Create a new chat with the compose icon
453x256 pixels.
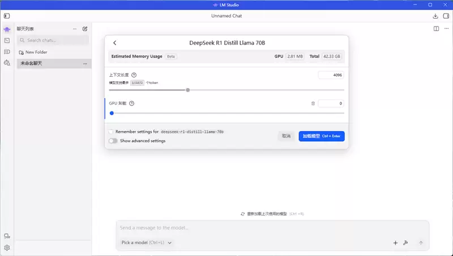coord(85,29)
